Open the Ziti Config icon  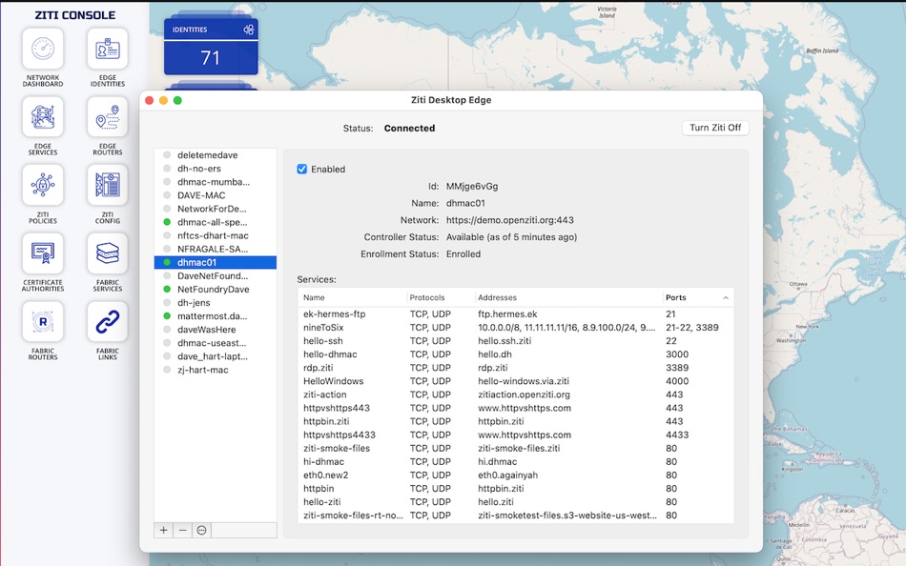click(108, 186)
